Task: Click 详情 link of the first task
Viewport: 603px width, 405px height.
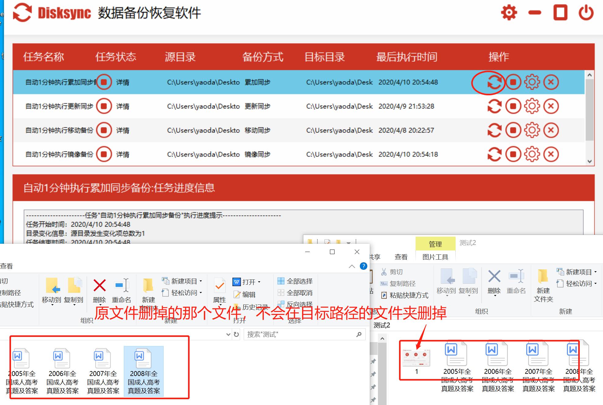Action: 124,82
